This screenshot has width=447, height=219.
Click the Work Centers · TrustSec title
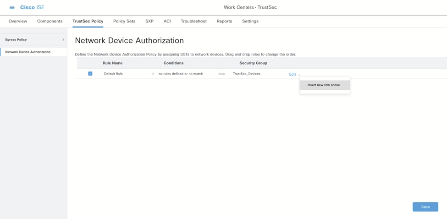(x=250, y=7)
